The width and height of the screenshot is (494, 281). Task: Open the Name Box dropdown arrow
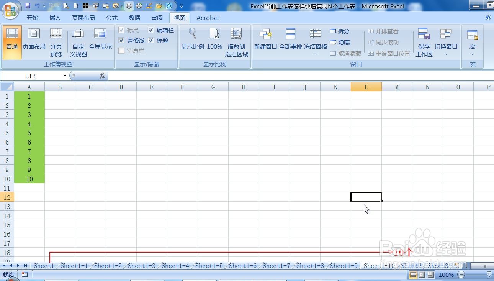click(x=65, y=76)
